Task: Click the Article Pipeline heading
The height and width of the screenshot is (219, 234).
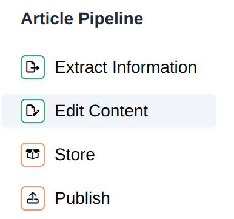Action: click(82, 19)
